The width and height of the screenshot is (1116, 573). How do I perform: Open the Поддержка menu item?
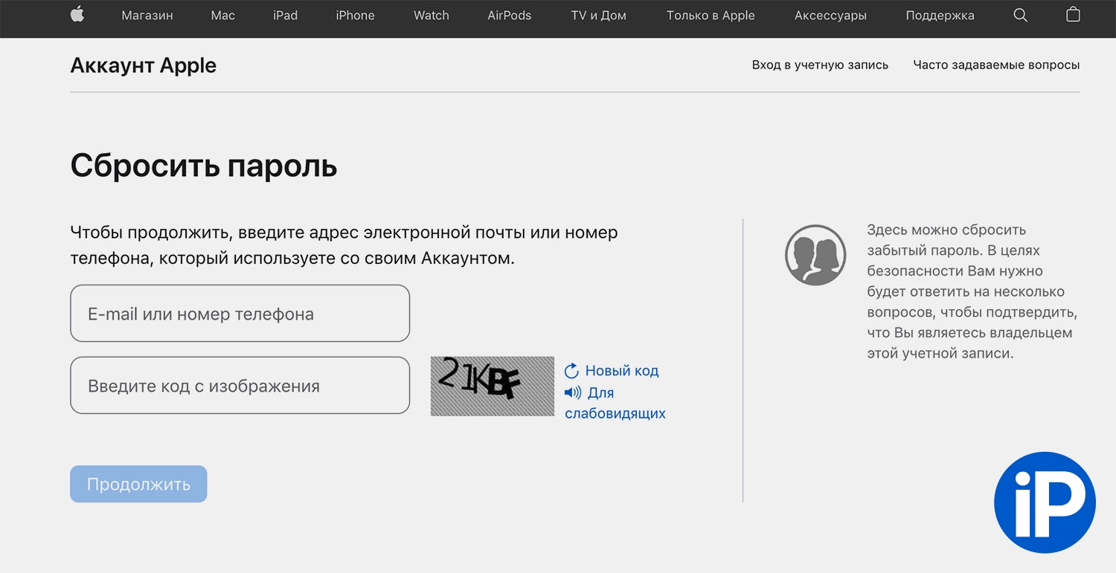[x=940, y=15]
